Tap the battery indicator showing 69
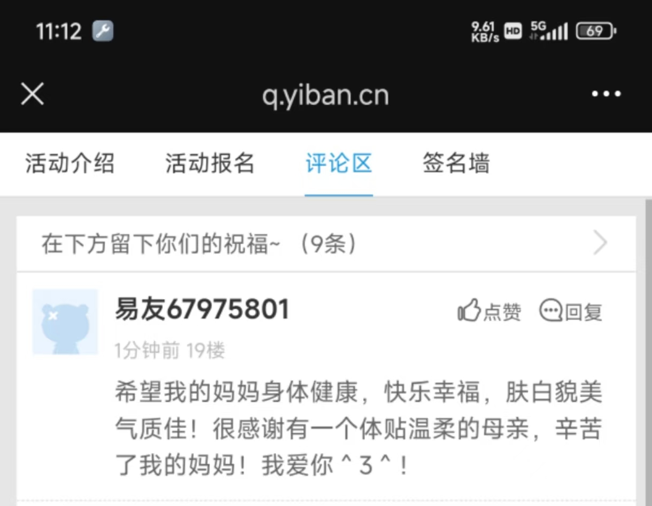The image size is (652, 506). pyautogui.click(x=596, y=32)
